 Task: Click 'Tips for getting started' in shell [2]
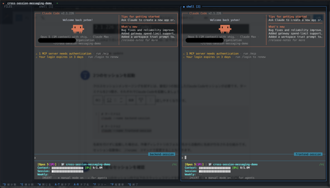point(287,17)
